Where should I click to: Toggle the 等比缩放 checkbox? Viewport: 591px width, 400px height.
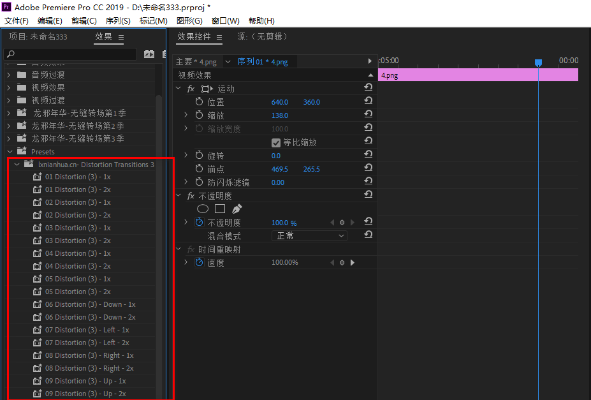276,143
